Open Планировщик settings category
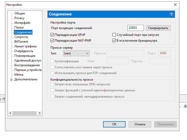The height and width of the screenshot is (140, 187). tap(25, 56)
